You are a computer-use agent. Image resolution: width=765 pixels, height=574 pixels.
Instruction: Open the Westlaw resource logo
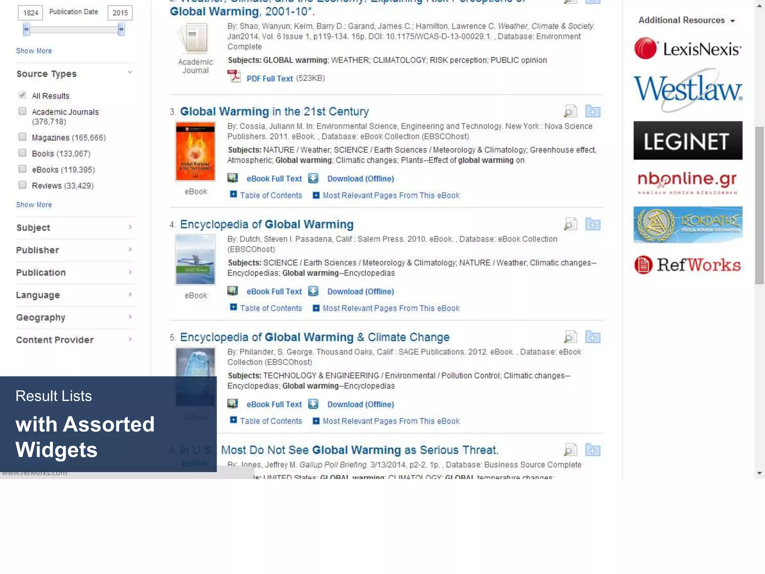click(688, 90)
